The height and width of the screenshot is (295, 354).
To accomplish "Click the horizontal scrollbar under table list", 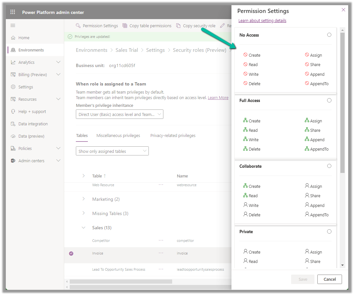I will (x=121, y=281).
